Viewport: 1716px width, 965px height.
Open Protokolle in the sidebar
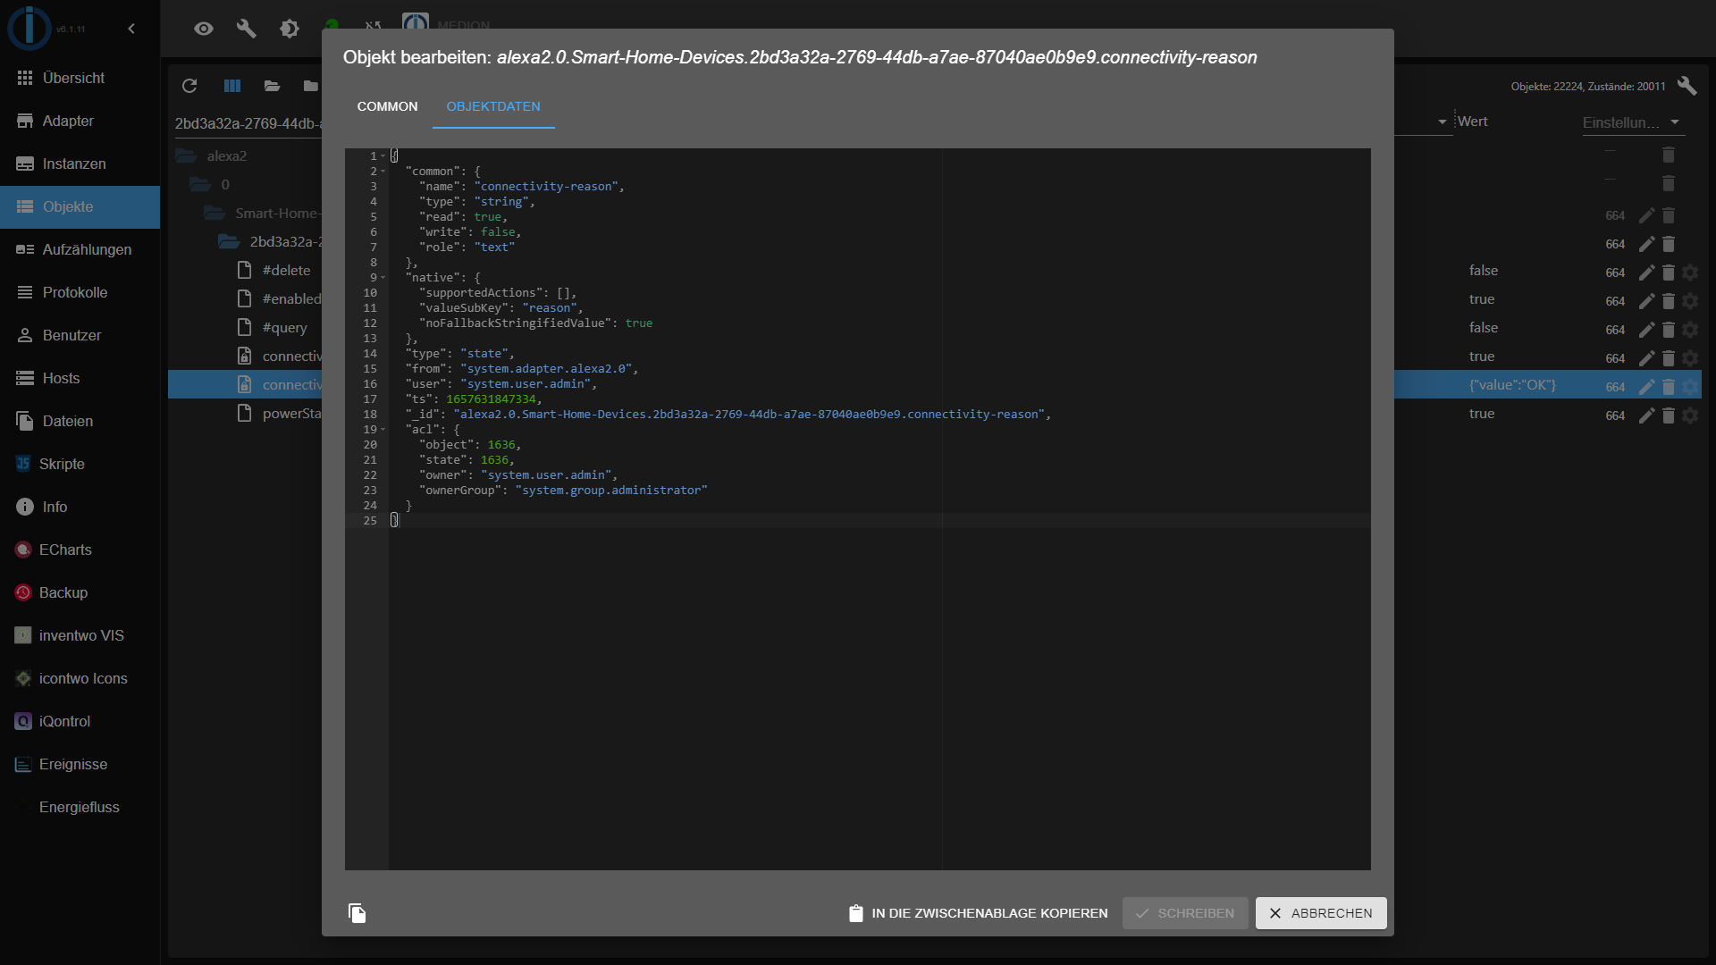[80, 292]
